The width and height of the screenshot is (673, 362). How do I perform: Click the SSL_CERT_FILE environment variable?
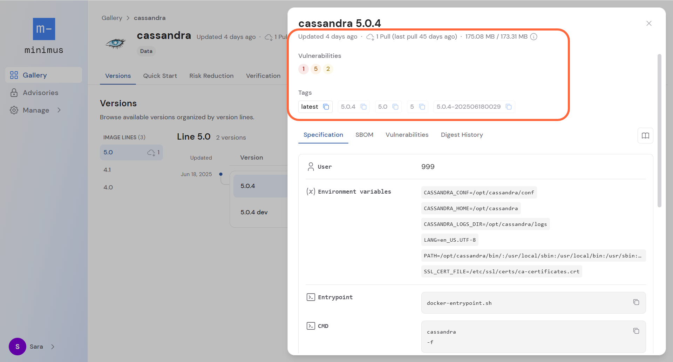pos(502,271)
